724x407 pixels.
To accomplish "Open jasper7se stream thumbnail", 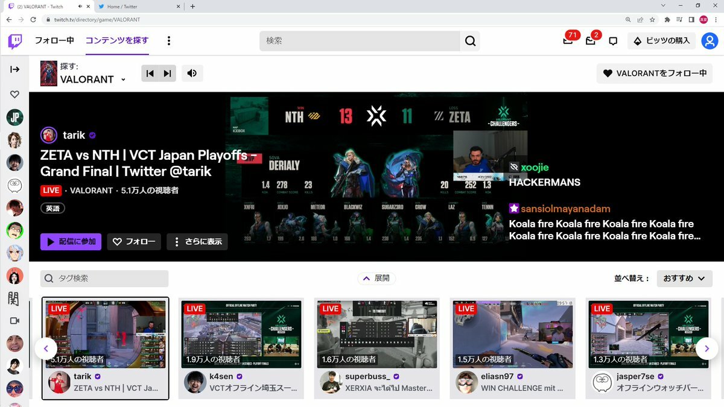I will click(x=649, y=335).
